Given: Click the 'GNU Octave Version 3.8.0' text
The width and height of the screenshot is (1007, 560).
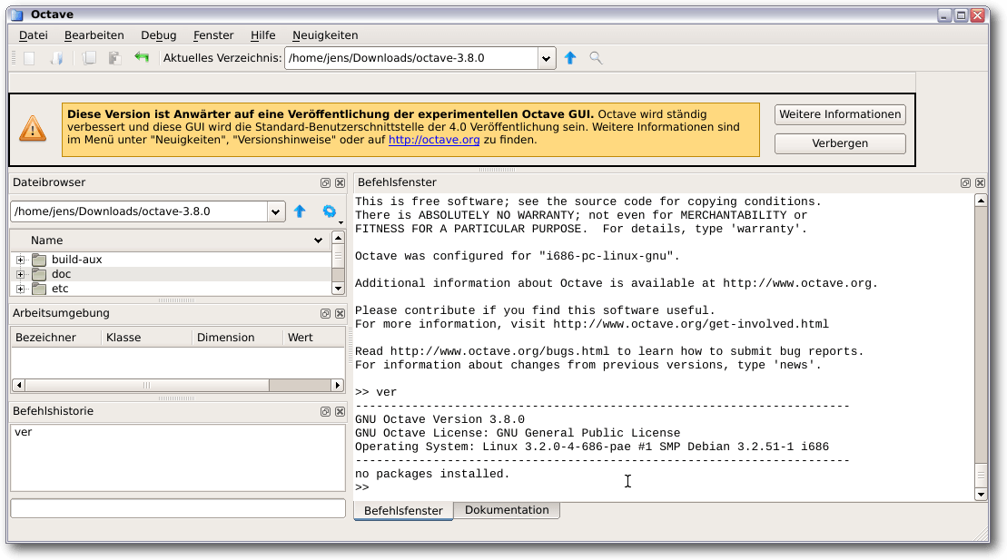Looking at the screenshot, I should pos(439,419).
